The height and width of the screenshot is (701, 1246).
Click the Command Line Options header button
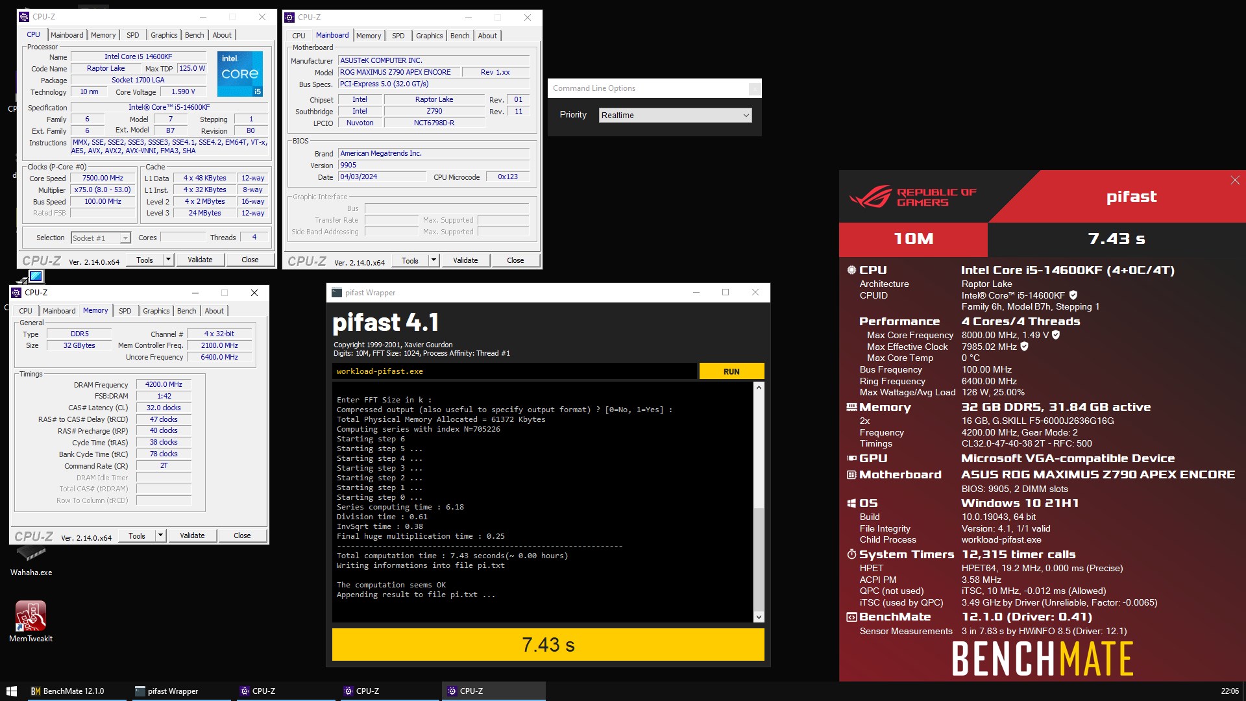coord(755,89)
